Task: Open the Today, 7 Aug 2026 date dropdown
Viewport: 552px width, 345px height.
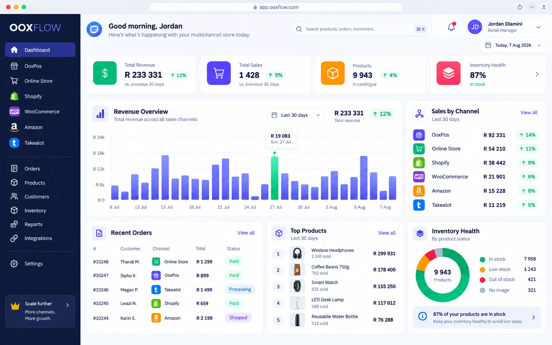Action: [513, 45]
